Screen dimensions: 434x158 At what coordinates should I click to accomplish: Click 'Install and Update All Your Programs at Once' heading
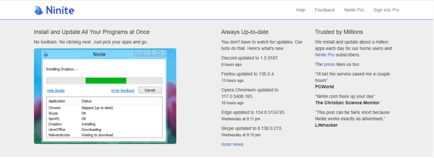(92, 32)
